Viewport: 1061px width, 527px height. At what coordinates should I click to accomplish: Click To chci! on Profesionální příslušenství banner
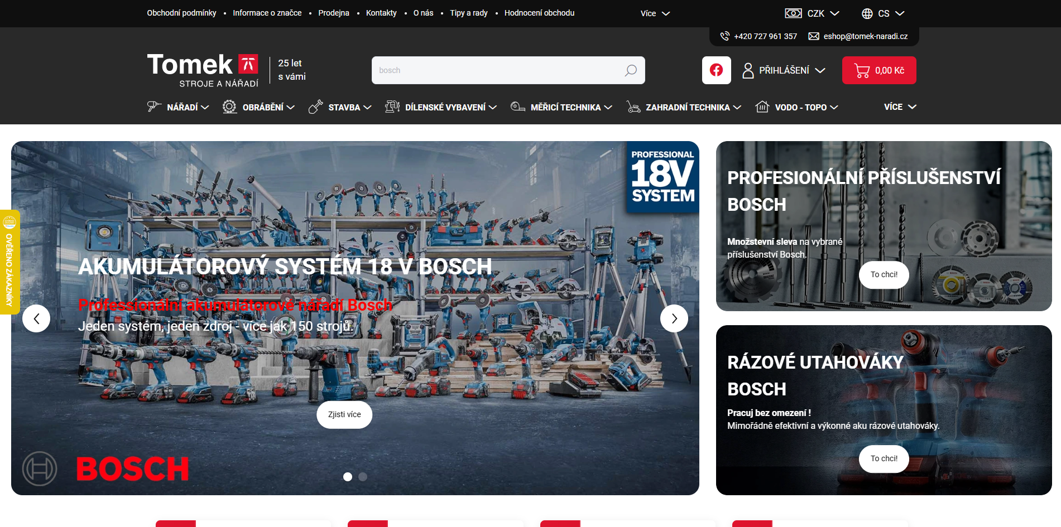point(884,275)
